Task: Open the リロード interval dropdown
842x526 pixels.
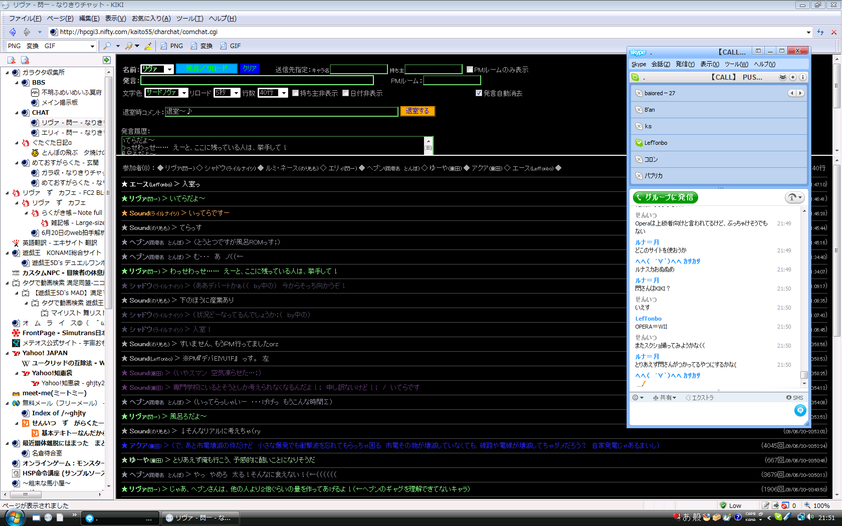Action: point(236,93)
